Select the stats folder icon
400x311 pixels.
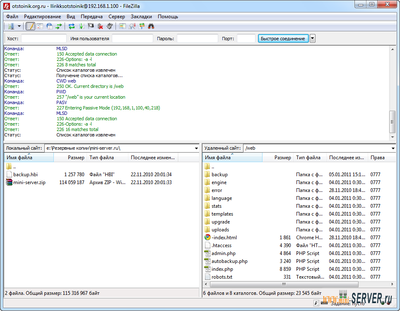[207, 206]
